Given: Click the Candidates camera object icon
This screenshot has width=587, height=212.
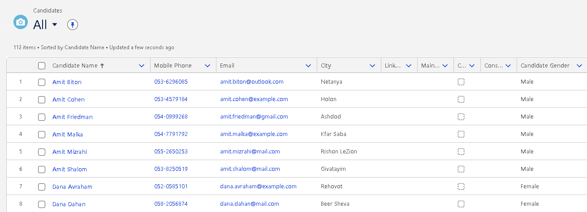Looking at the screenshot, I should 21,22.
